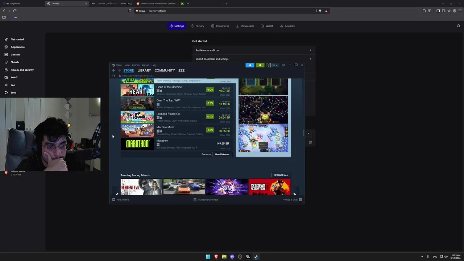
Task: Expand Profile name and icon row
Action: click(x=253, y=50)
